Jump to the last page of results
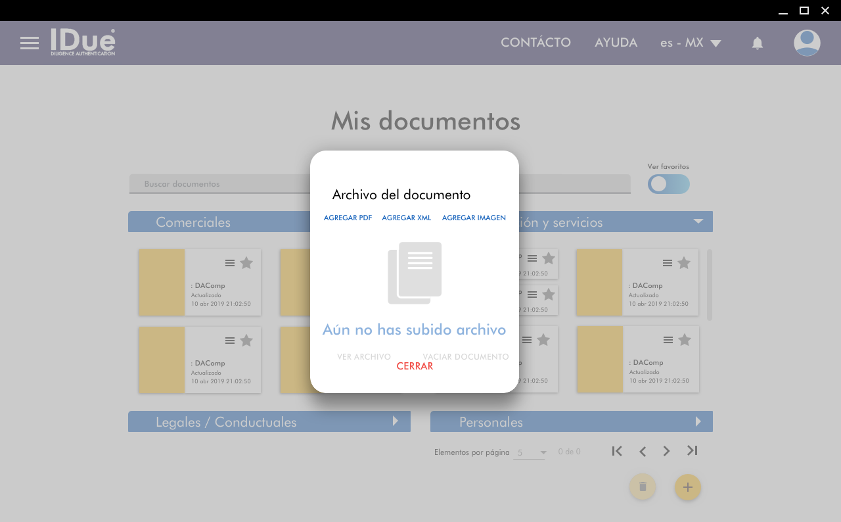Image resolution: width=841 pixels, height=522 pixels. pyautogui.click(x=692, y=451)
